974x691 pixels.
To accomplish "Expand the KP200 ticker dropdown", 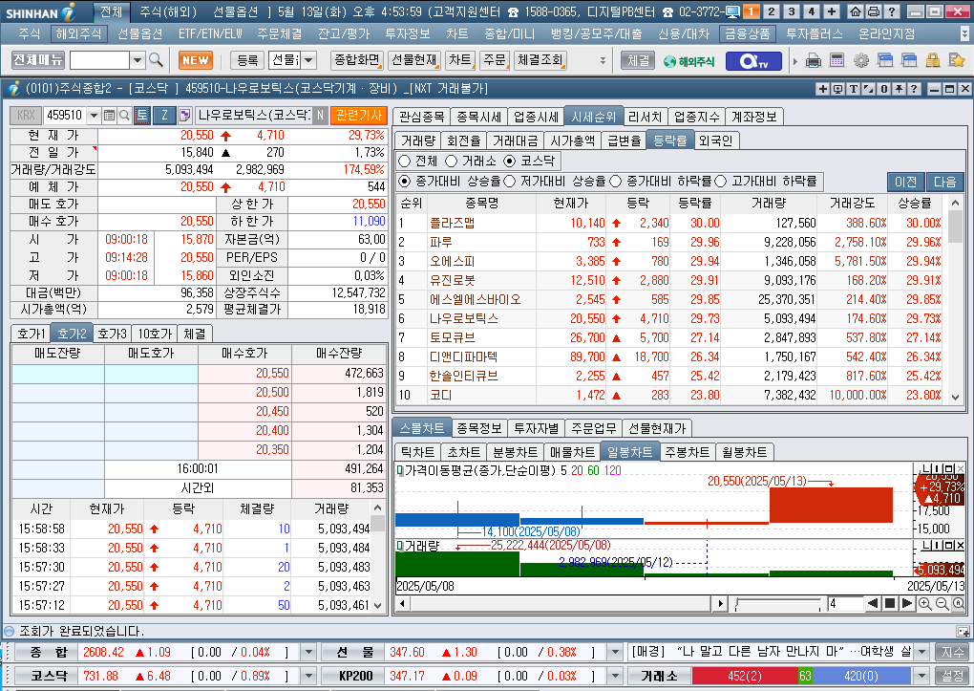I will [615, 676].
